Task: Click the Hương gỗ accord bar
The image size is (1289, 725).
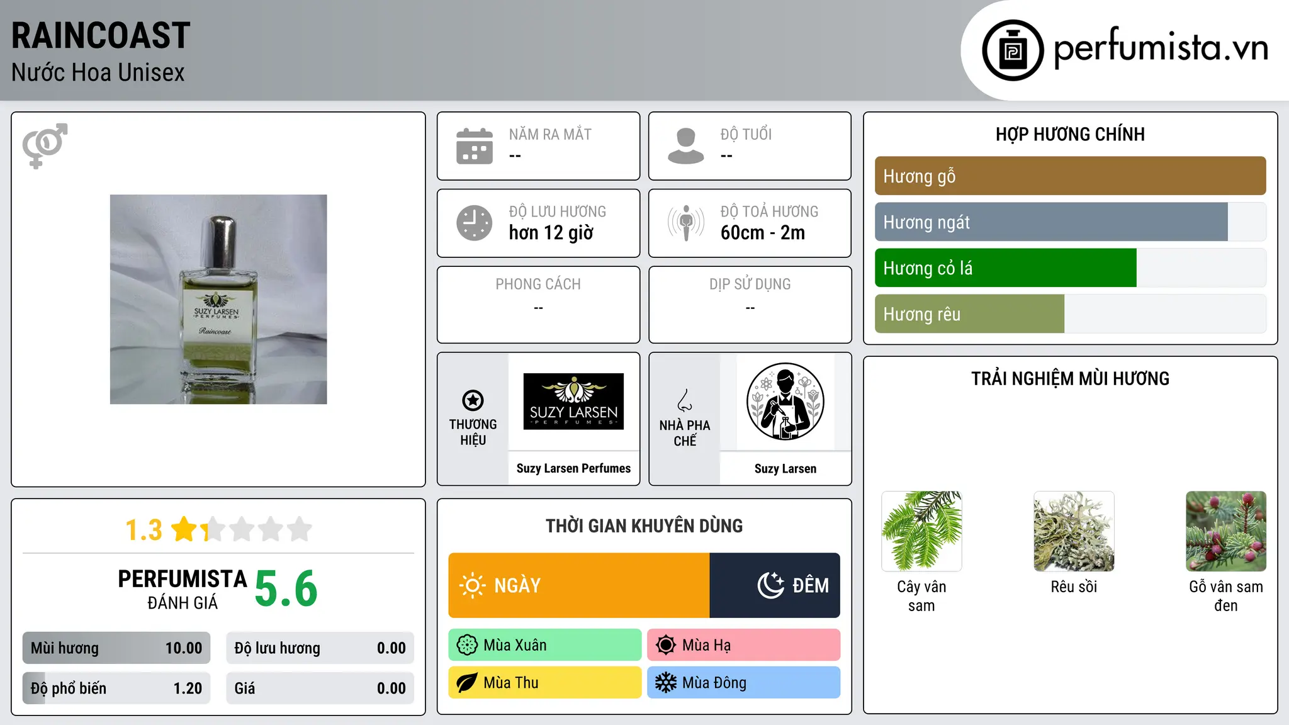Action: tap(1070, 176)
